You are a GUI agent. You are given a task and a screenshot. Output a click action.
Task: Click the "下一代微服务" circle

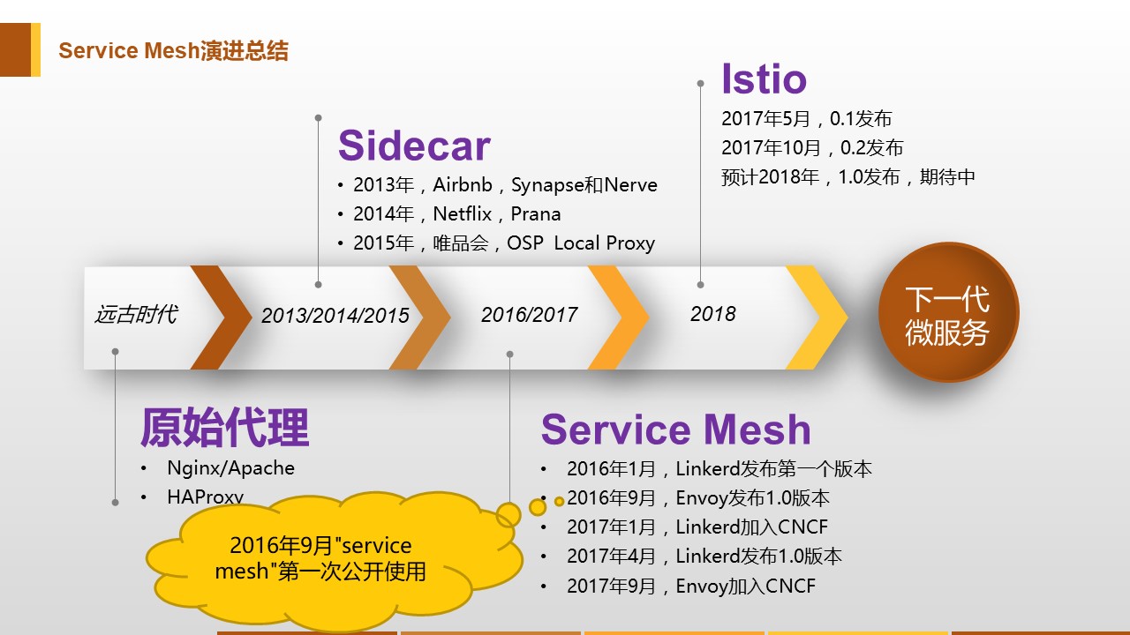[x=948, y=312]
